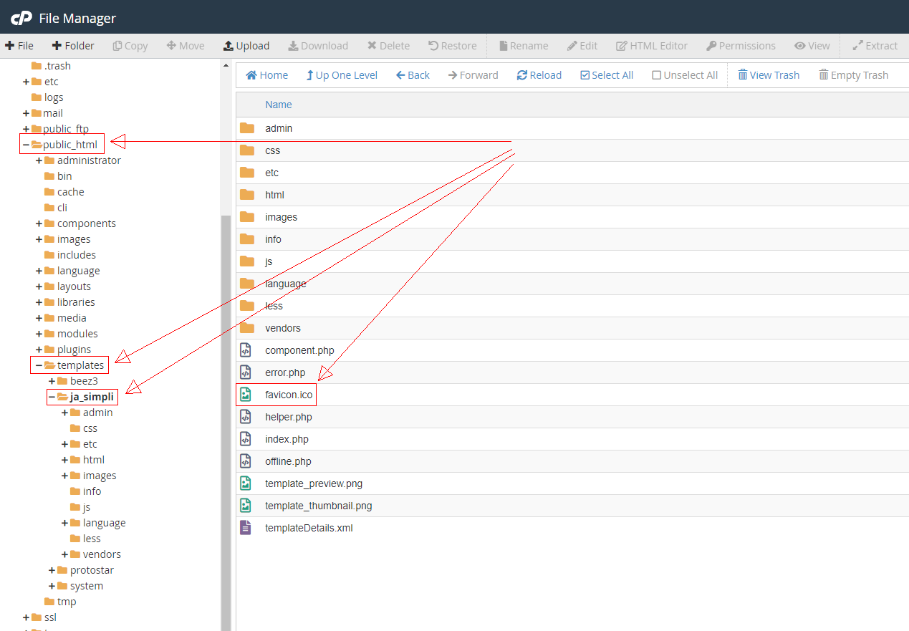Unselect All files
The image size is (909, 631).
click(683, 74)
